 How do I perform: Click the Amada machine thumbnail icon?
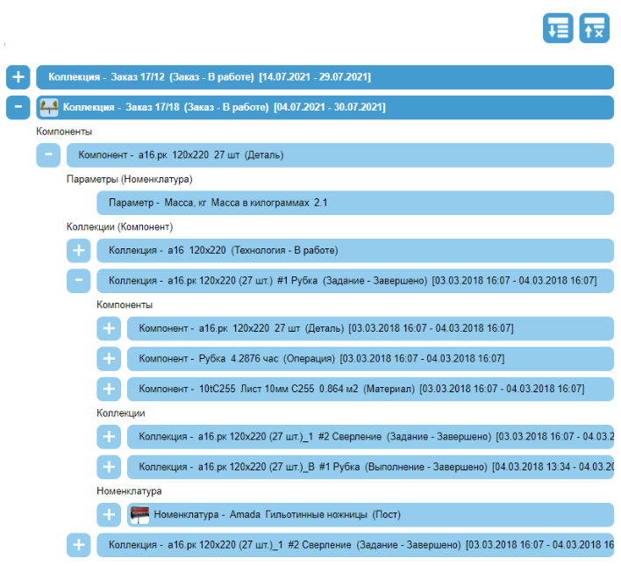pyautogui.click(x=139, y=514)
